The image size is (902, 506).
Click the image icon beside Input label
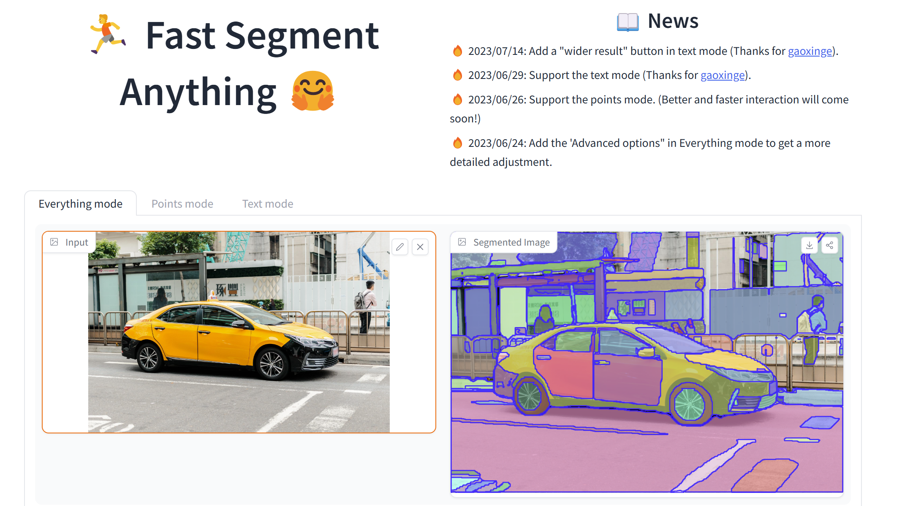coord(54,242)
